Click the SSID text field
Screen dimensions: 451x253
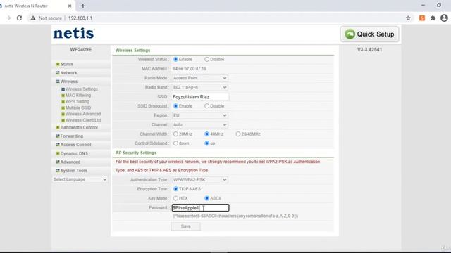click(x=200, y=97)
